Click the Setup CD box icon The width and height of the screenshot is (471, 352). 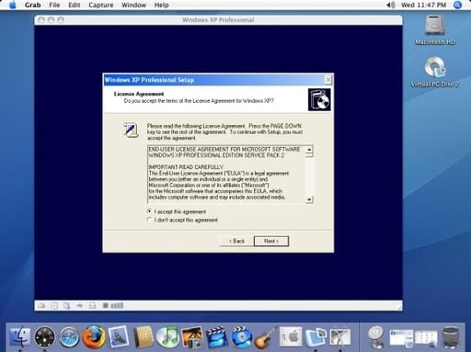point(319,99)
